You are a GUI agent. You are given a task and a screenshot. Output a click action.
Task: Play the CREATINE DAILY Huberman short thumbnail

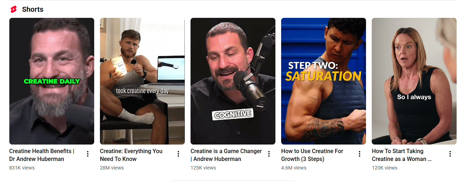[52, 81]
